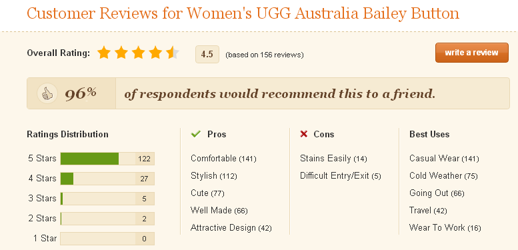Click the Customer Reviews page heading
This screenshot has width=518, height=250.
(x=243, y=13)
